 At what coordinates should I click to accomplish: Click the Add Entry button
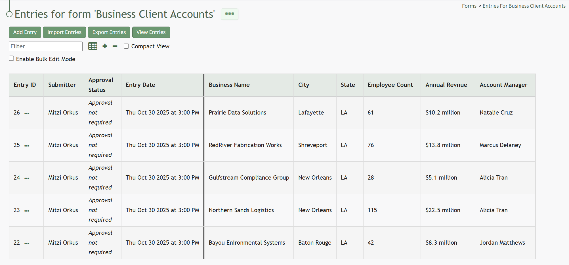[x=25, y=32]
